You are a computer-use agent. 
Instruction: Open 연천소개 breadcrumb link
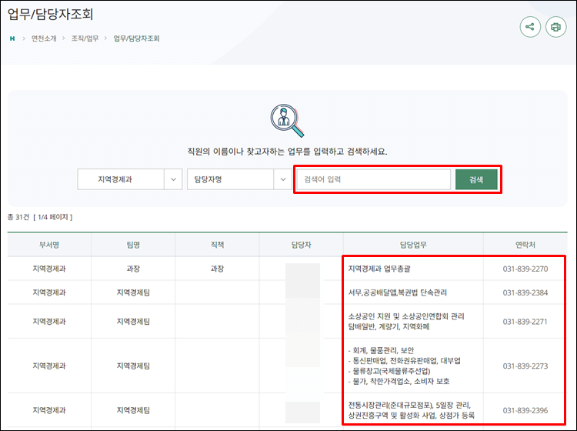click(x=44, y=38)
